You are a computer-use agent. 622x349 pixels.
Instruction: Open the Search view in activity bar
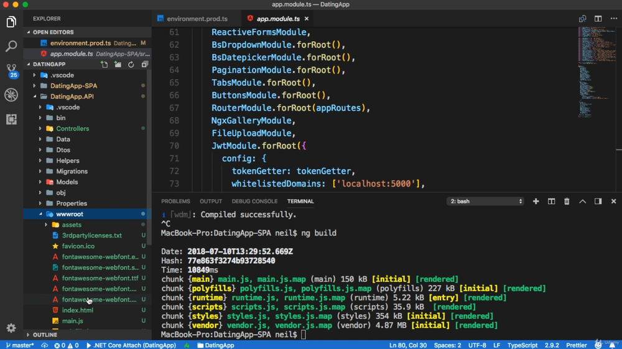coord(11,46)
